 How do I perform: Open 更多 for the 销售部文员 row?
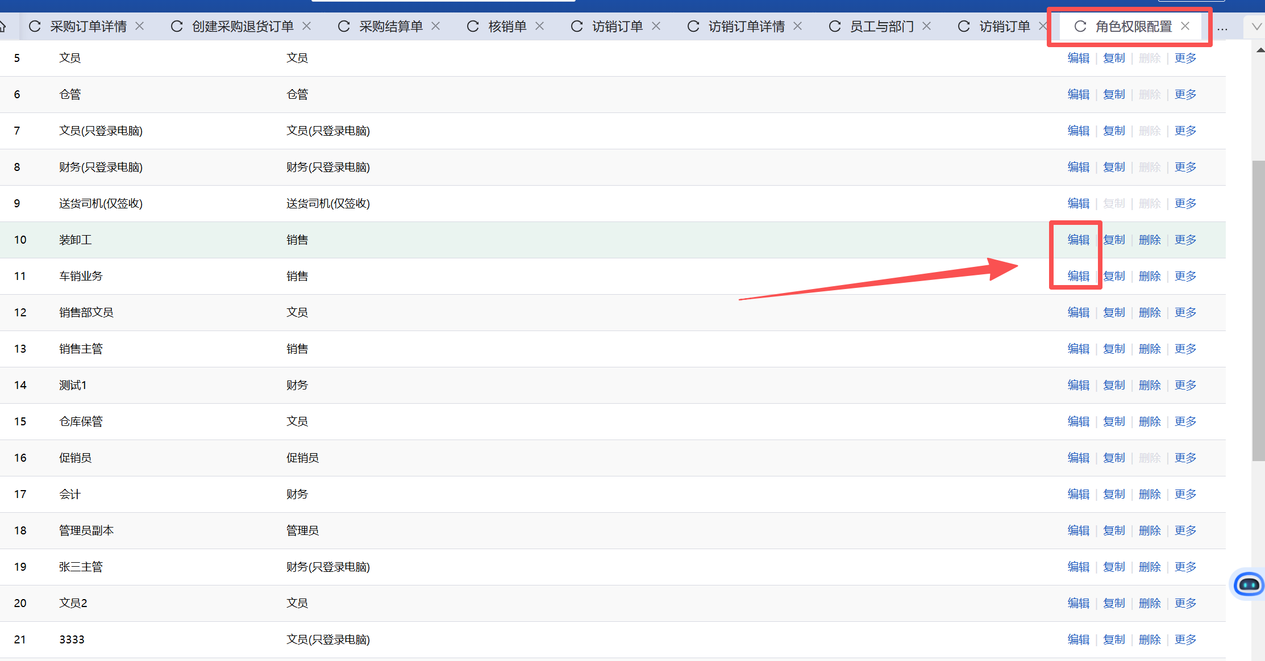point(1185,312)
